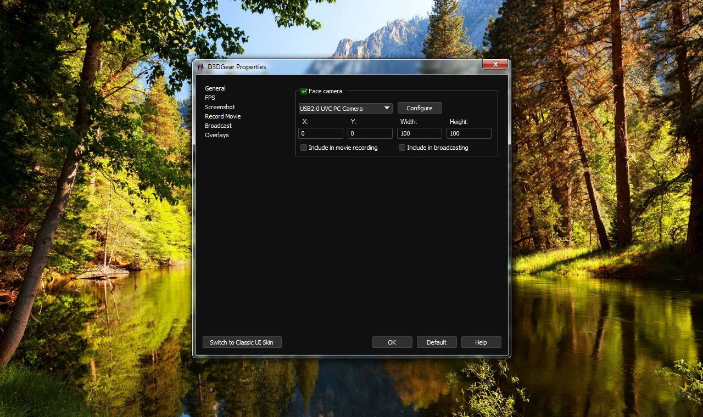Enable Include in broadcasting
Viewport: 703px width, 417px height.
(402, 148)
